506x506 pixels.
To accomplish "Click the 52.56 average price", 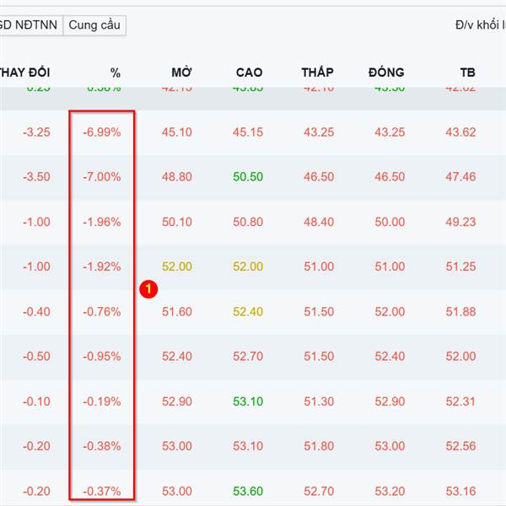I will click(x=460, y=446).
